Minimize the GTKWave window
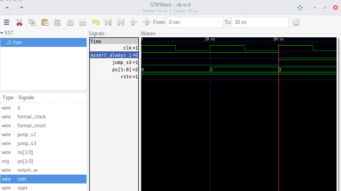Screen dimensions: 341x191 [x=315, y=8]
